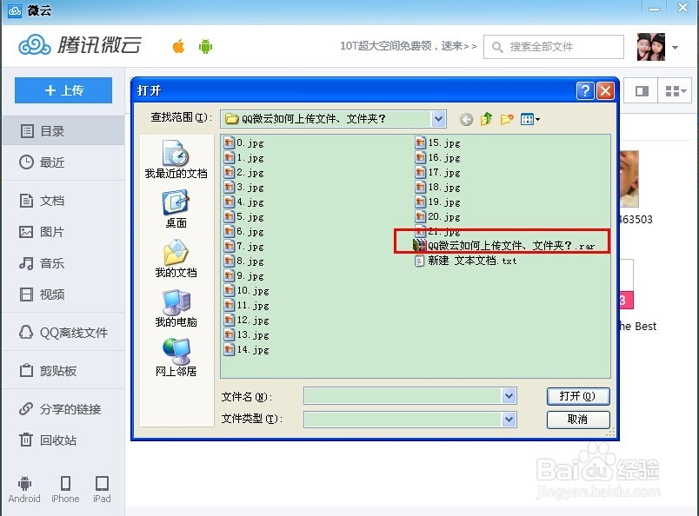Open 我的文档 in places bar
This screenshot has width=699, height=516.
(176, 259)
